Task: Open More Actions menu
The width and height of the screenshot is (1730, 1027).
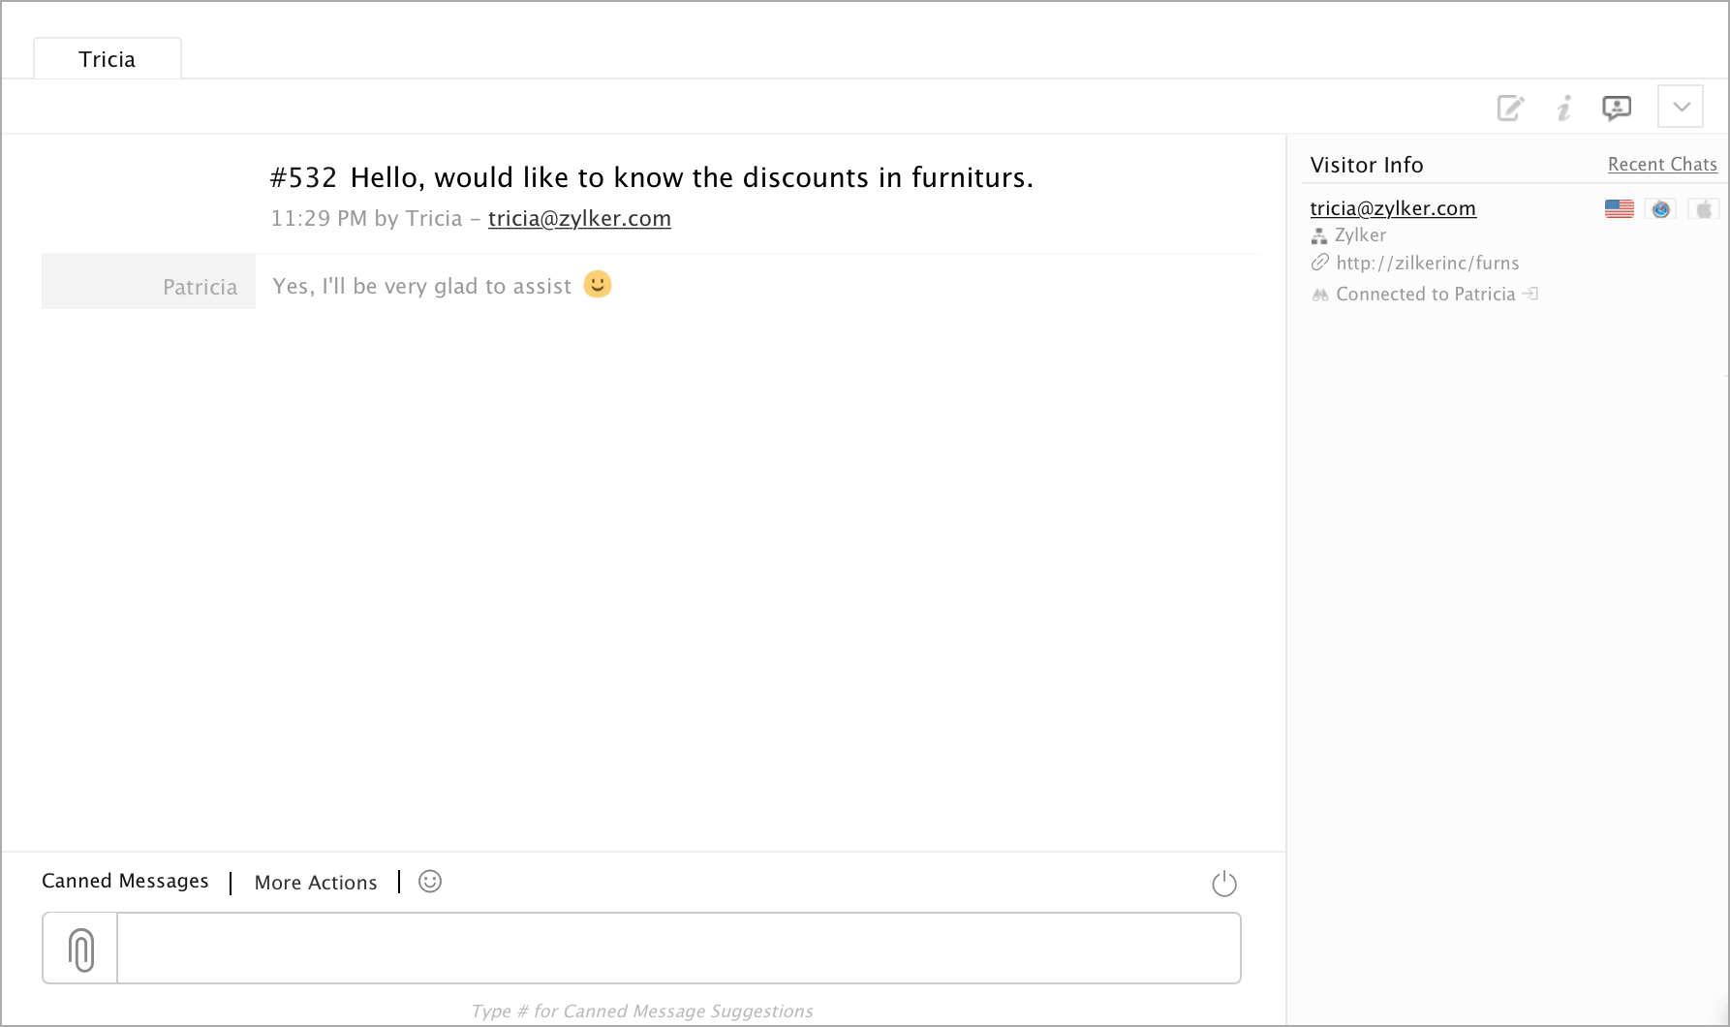Action: click(316, 883)
